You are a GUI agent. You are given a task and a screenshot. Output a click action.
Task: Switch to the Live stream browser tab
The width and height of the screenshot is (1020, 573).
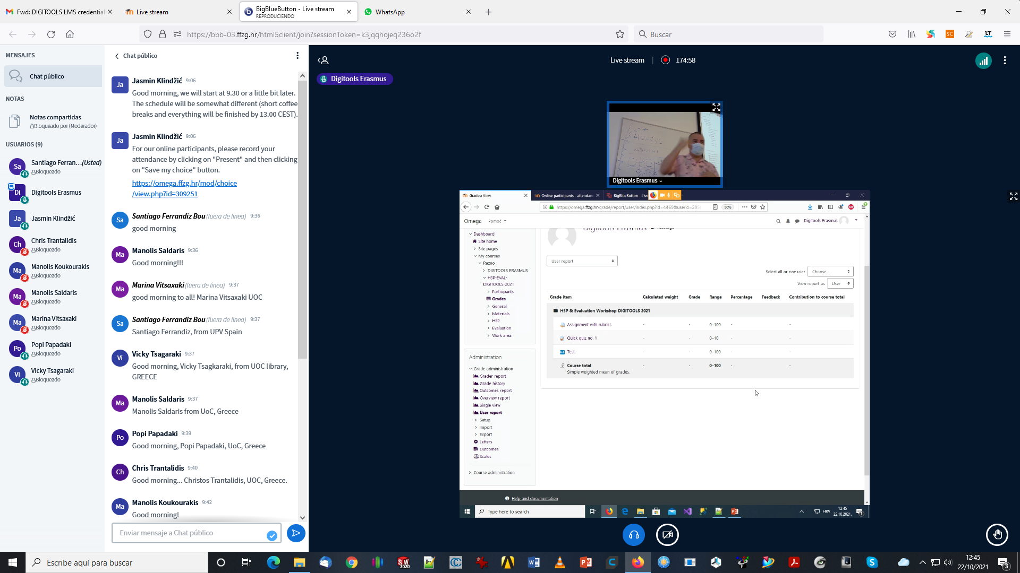point(152,12)
